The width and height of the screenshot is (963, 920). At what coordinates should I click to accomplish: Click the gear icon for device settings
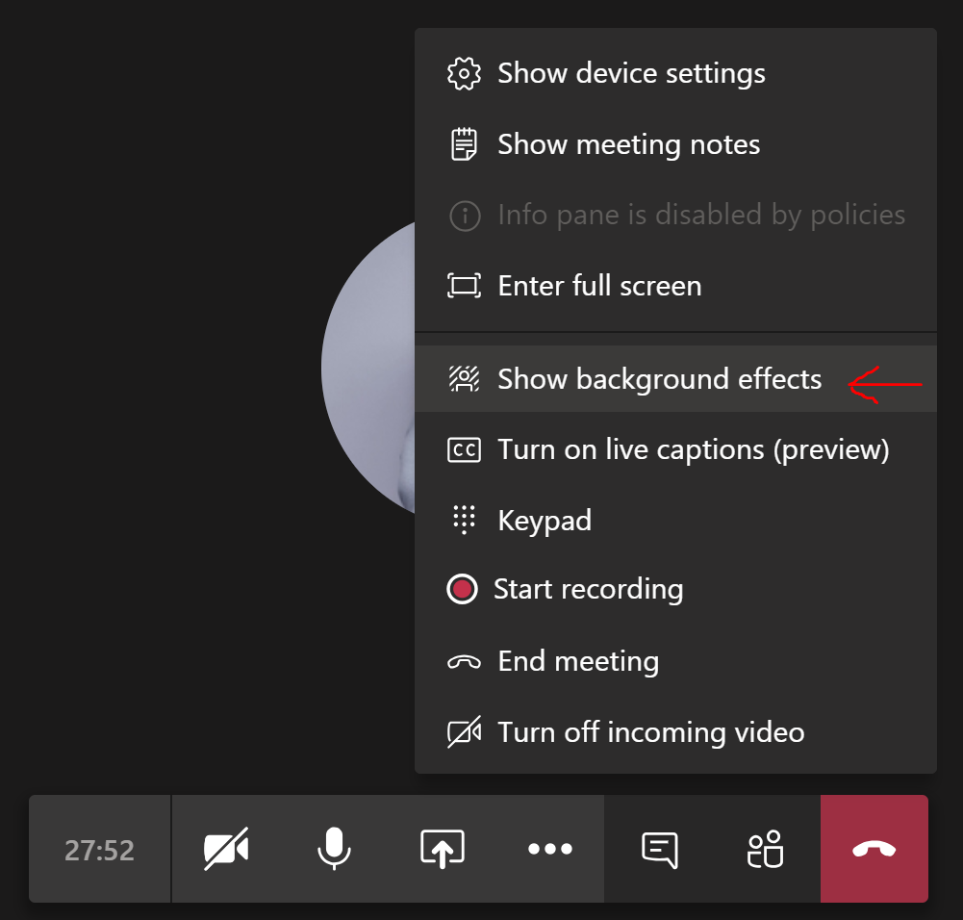[x=464, y=74]
